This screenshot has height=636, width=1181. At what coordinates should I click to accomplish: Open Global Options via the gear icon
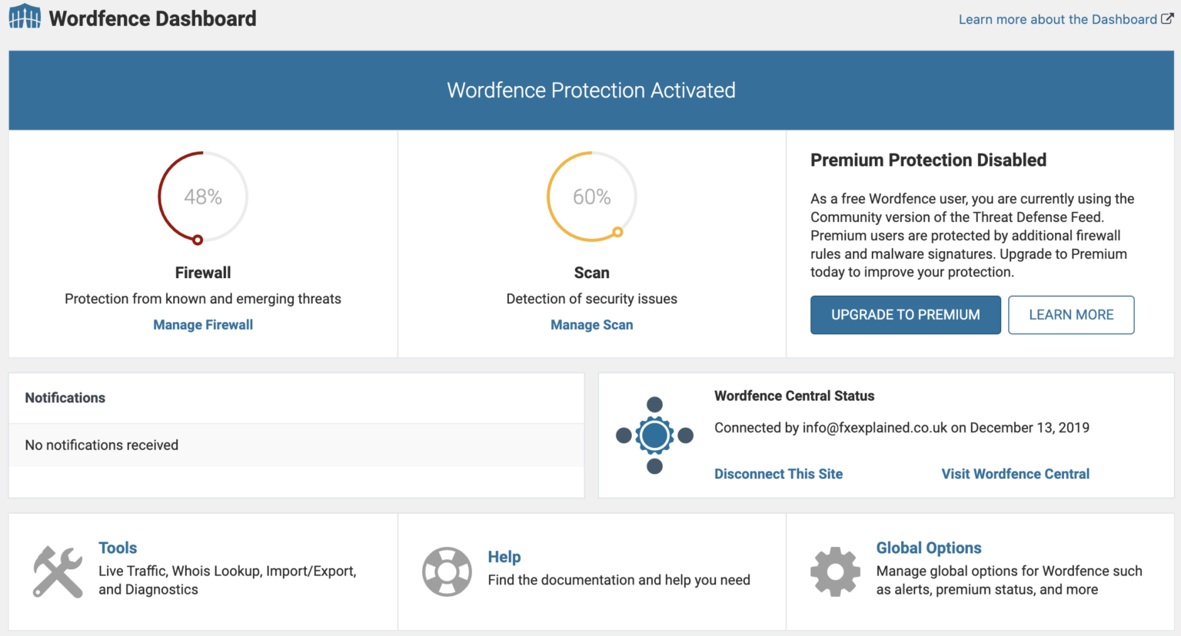[x=835, y=571]
